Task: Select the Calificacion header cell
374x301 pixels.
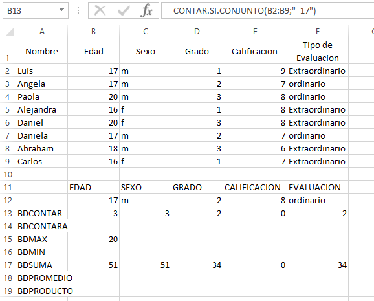Action: pos(255,51)
